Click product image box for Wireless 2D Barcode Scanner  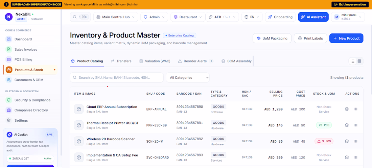79,141
